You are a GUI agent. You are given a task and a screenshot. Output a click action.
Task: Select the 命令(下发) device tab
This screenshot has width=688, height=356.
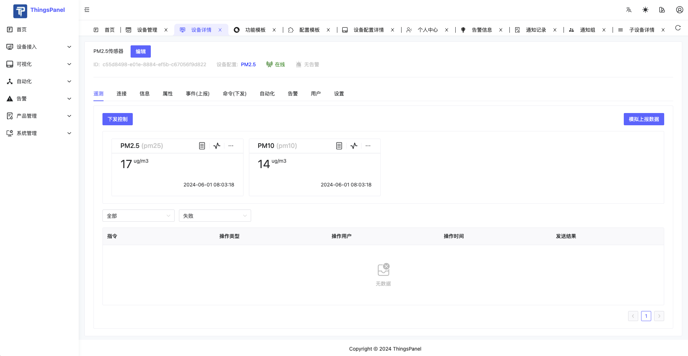(x=235, y=94)
